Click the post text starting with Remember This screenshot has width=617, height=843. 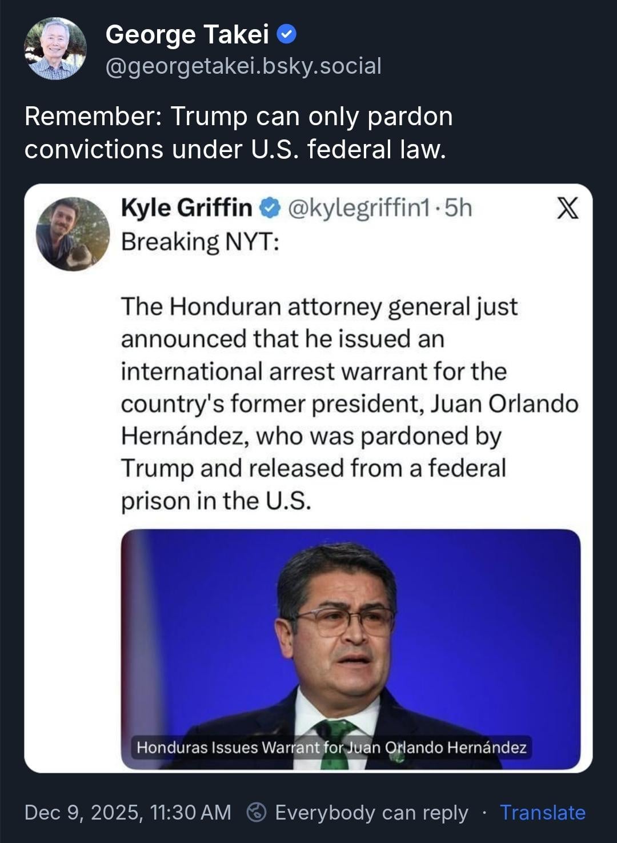238,133
